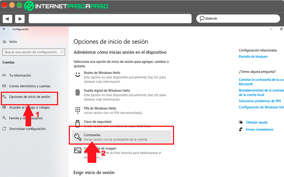The image size is (284, 177).
Task: Click the Familia y otros usuarios person icon
Action: coord(4,118)
